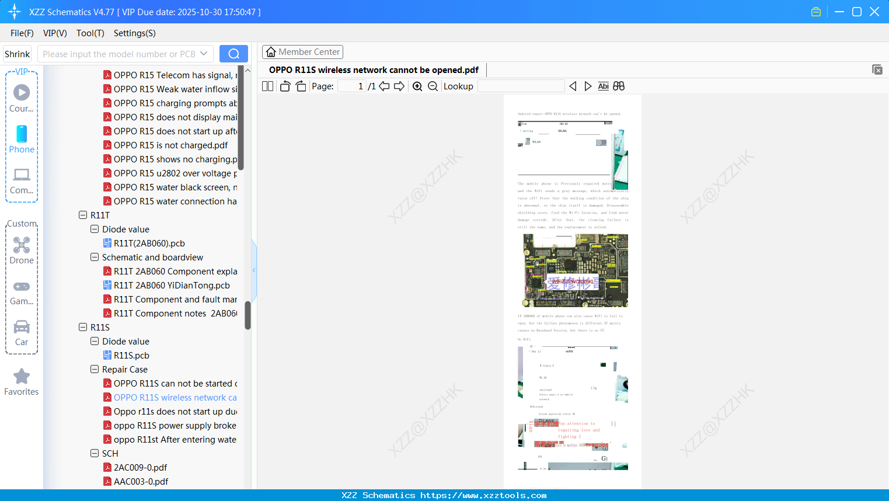Select the Drone category
The width and height of the screenshot is (889, 501).
pos(22,251)
